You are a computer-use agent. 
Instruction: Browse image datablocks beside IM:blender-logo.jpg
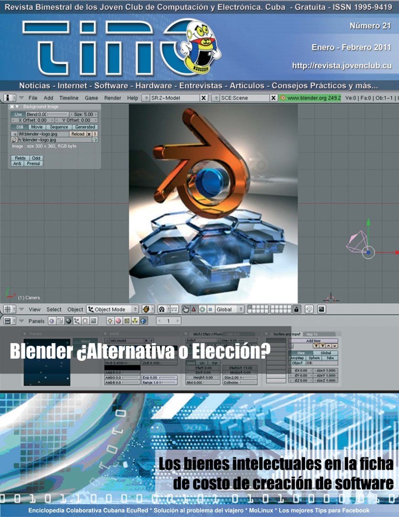click(15, 134)
